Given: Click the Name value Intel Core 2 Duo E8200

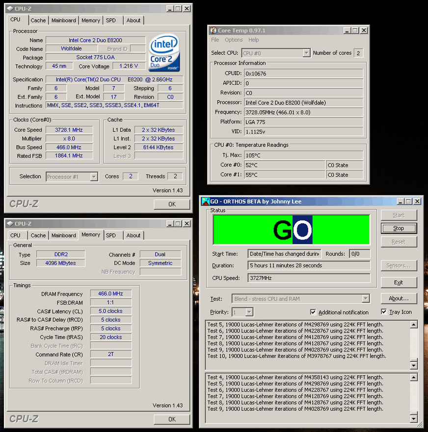Looking at the screenshot, I should pyautogui.click(x=96, y=40).
